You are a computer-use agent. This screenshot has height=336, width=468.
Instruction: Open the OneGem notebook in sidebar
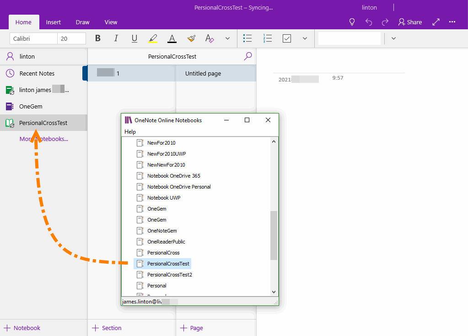point(43,106)
